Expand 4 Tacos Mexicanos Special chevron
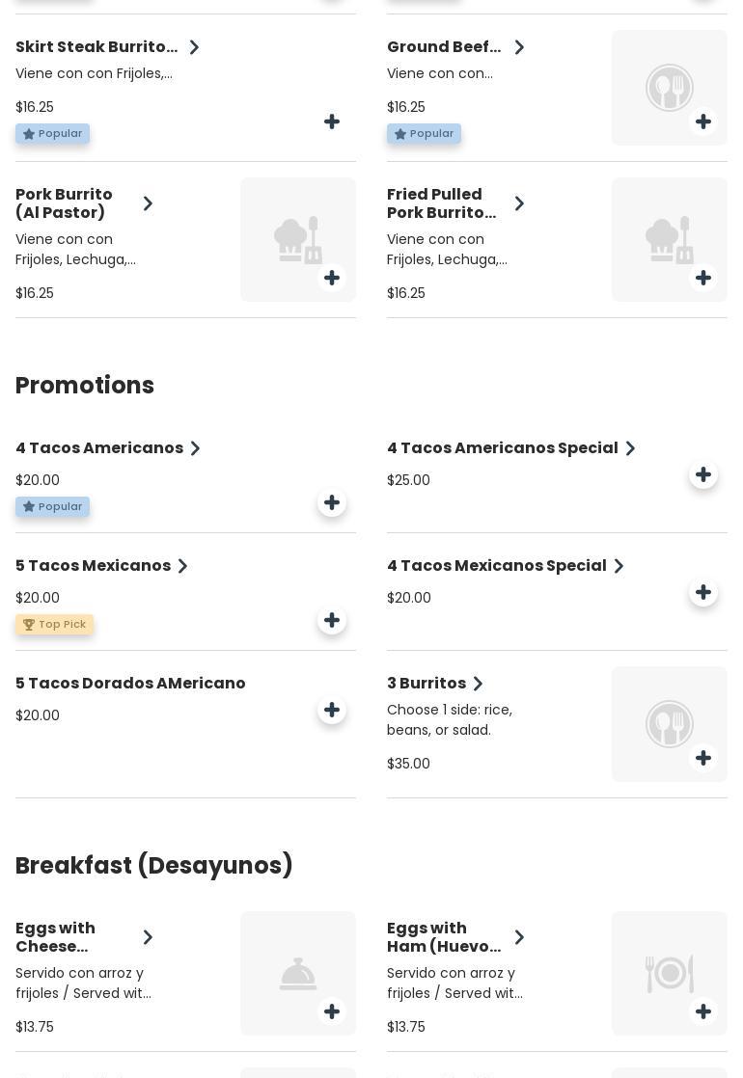The width and height of the screenshot is (743, 1078). click(619, 566)
